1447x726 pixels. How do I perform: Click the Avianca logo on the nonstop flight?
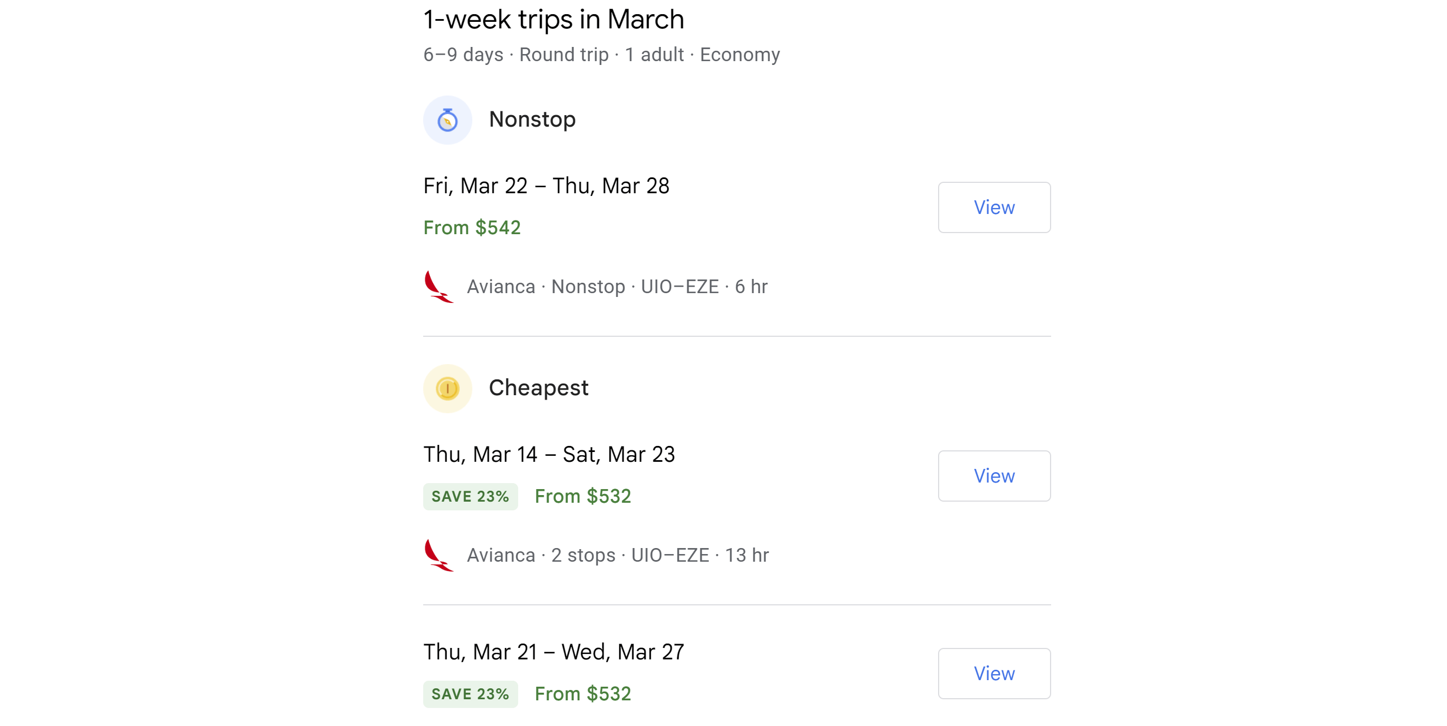(438, 287)
